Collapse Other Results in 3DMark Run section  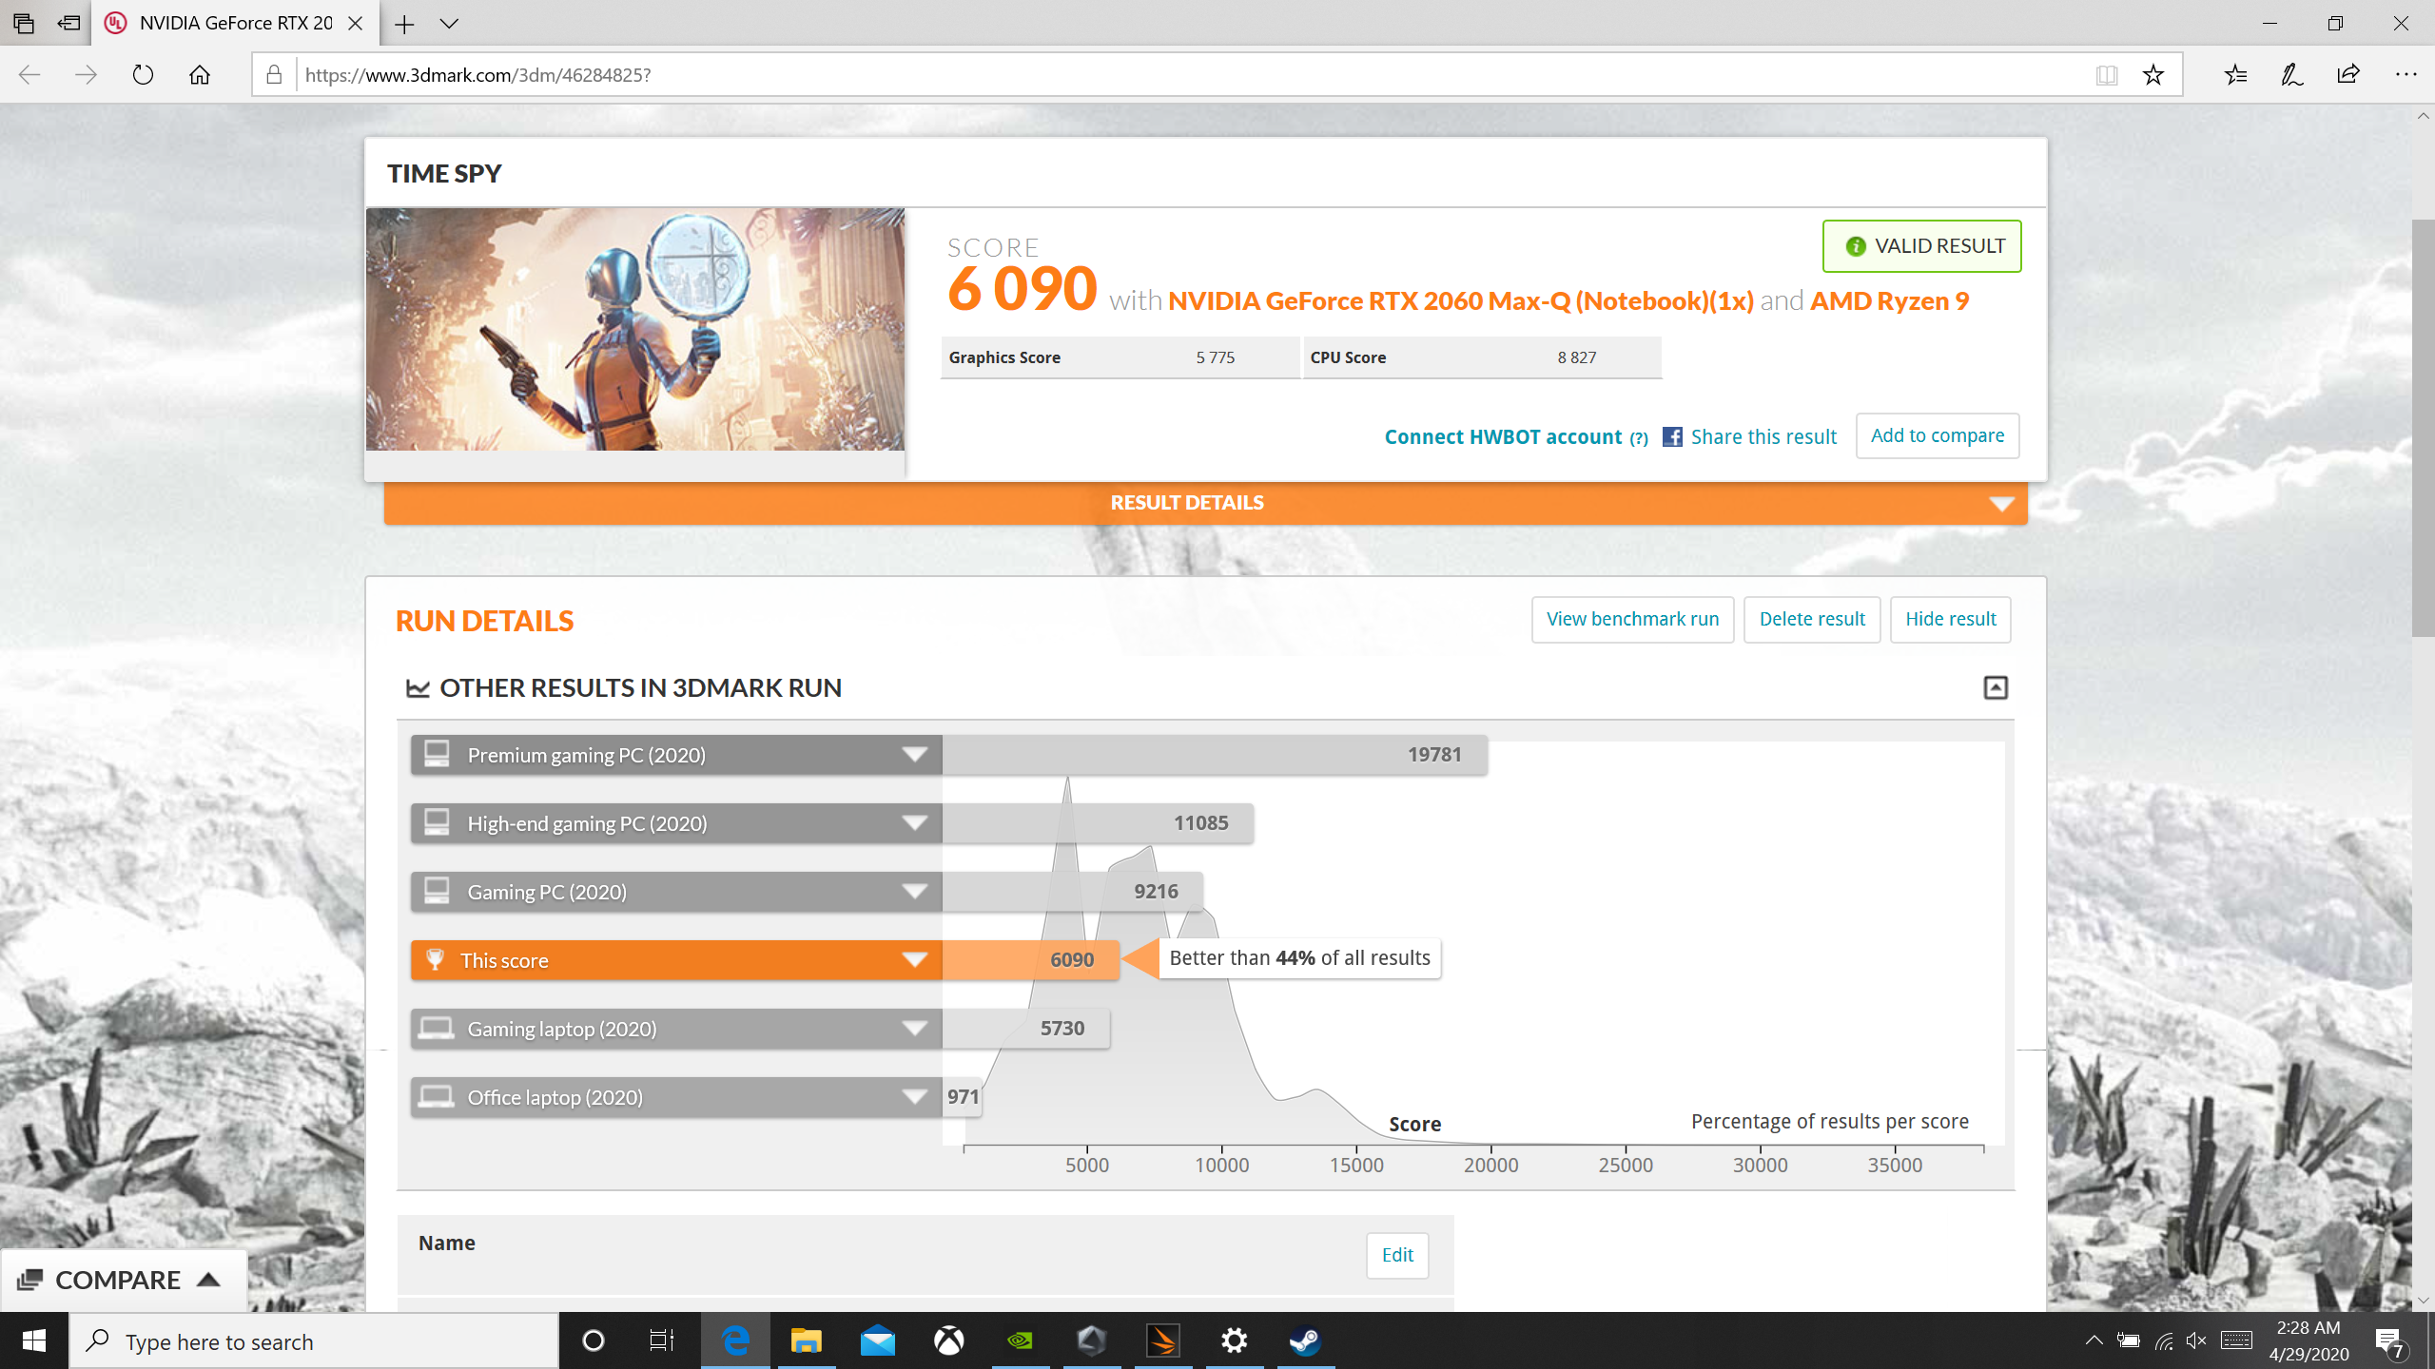[x=1996, y=687]
